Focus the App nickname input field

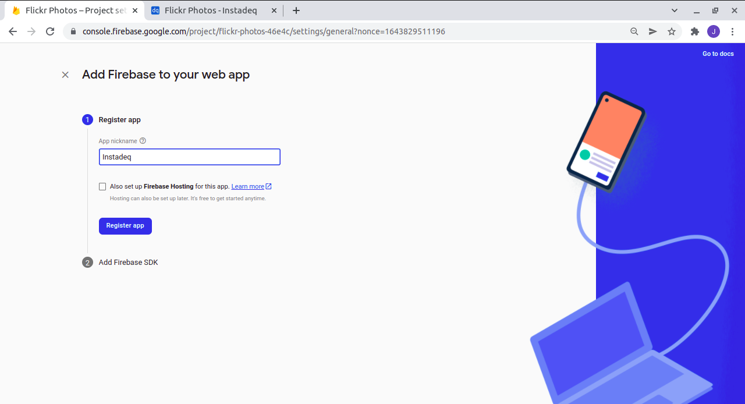pyautogui.click(x=190, y=157)
